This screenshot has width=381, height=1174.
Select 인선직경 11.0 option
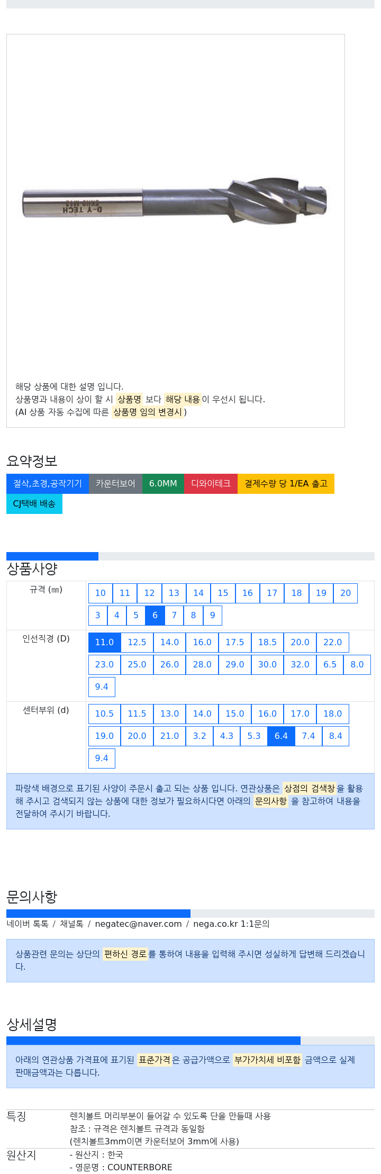pos(104,643)
